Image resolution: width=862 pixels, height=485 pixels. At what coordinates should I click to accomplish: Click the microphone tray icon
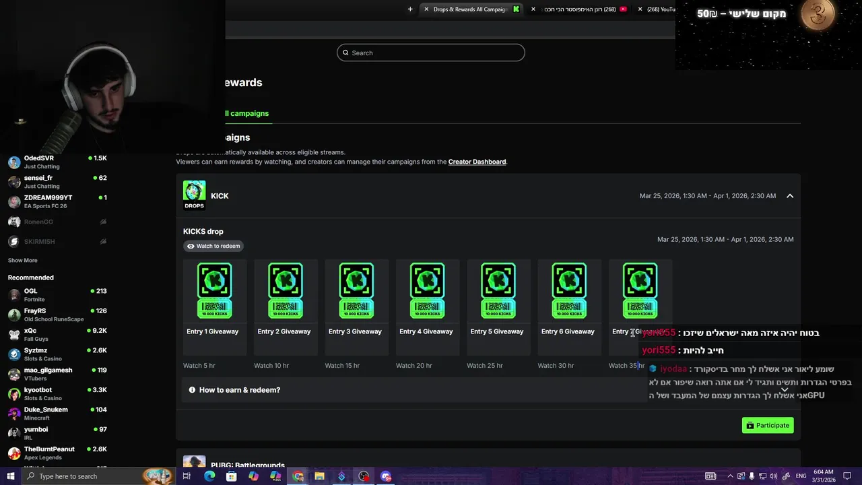pos(752,476)
